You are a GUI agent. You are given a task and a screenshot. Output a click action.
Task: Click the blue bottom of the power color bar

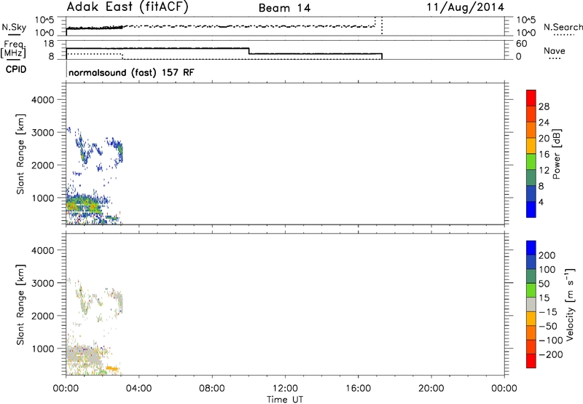click(x=531, y=209)
